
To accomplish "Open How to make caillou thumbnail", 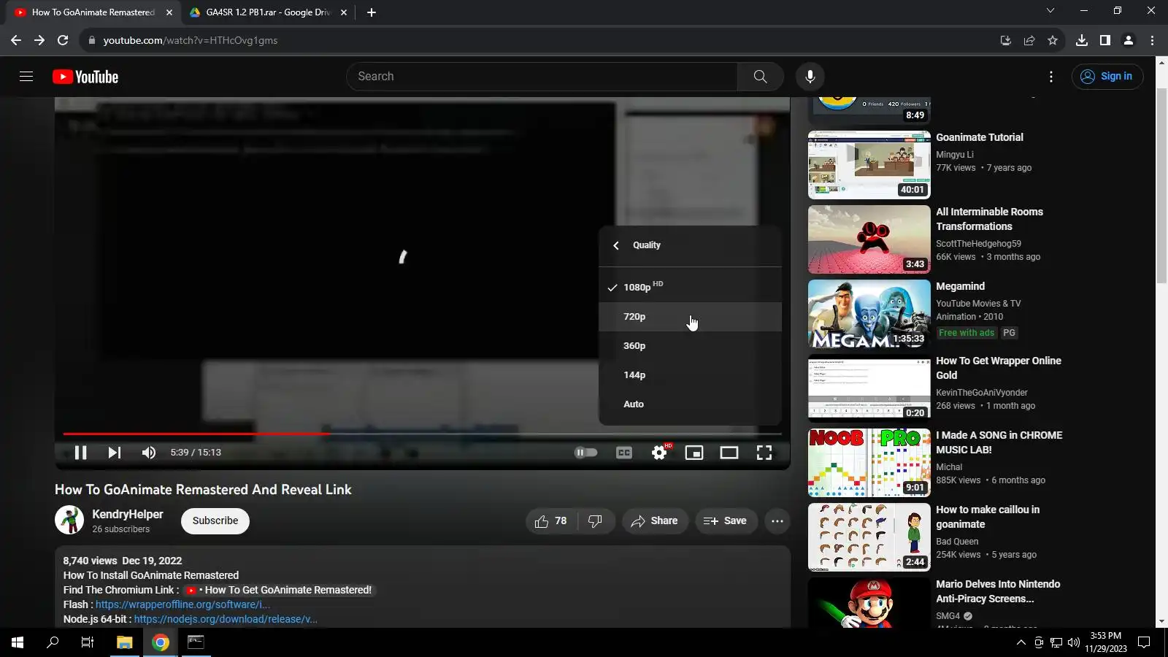I will click(869, 537).
